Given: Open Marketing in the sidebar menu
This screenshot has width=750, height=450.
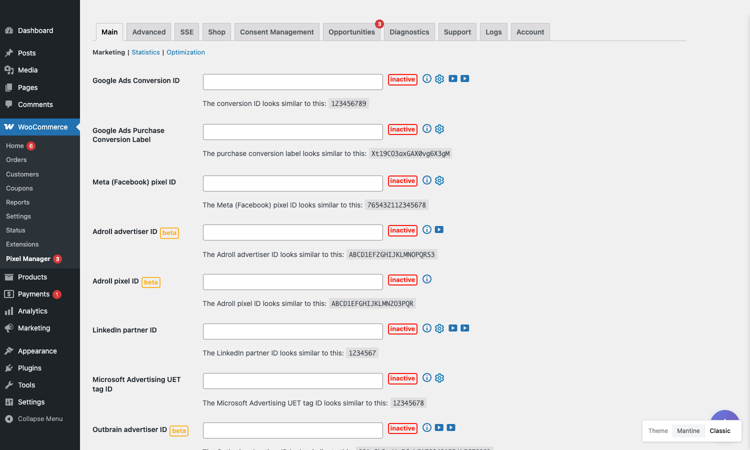Looking at the screenshot, I should [x=40, y=328].
